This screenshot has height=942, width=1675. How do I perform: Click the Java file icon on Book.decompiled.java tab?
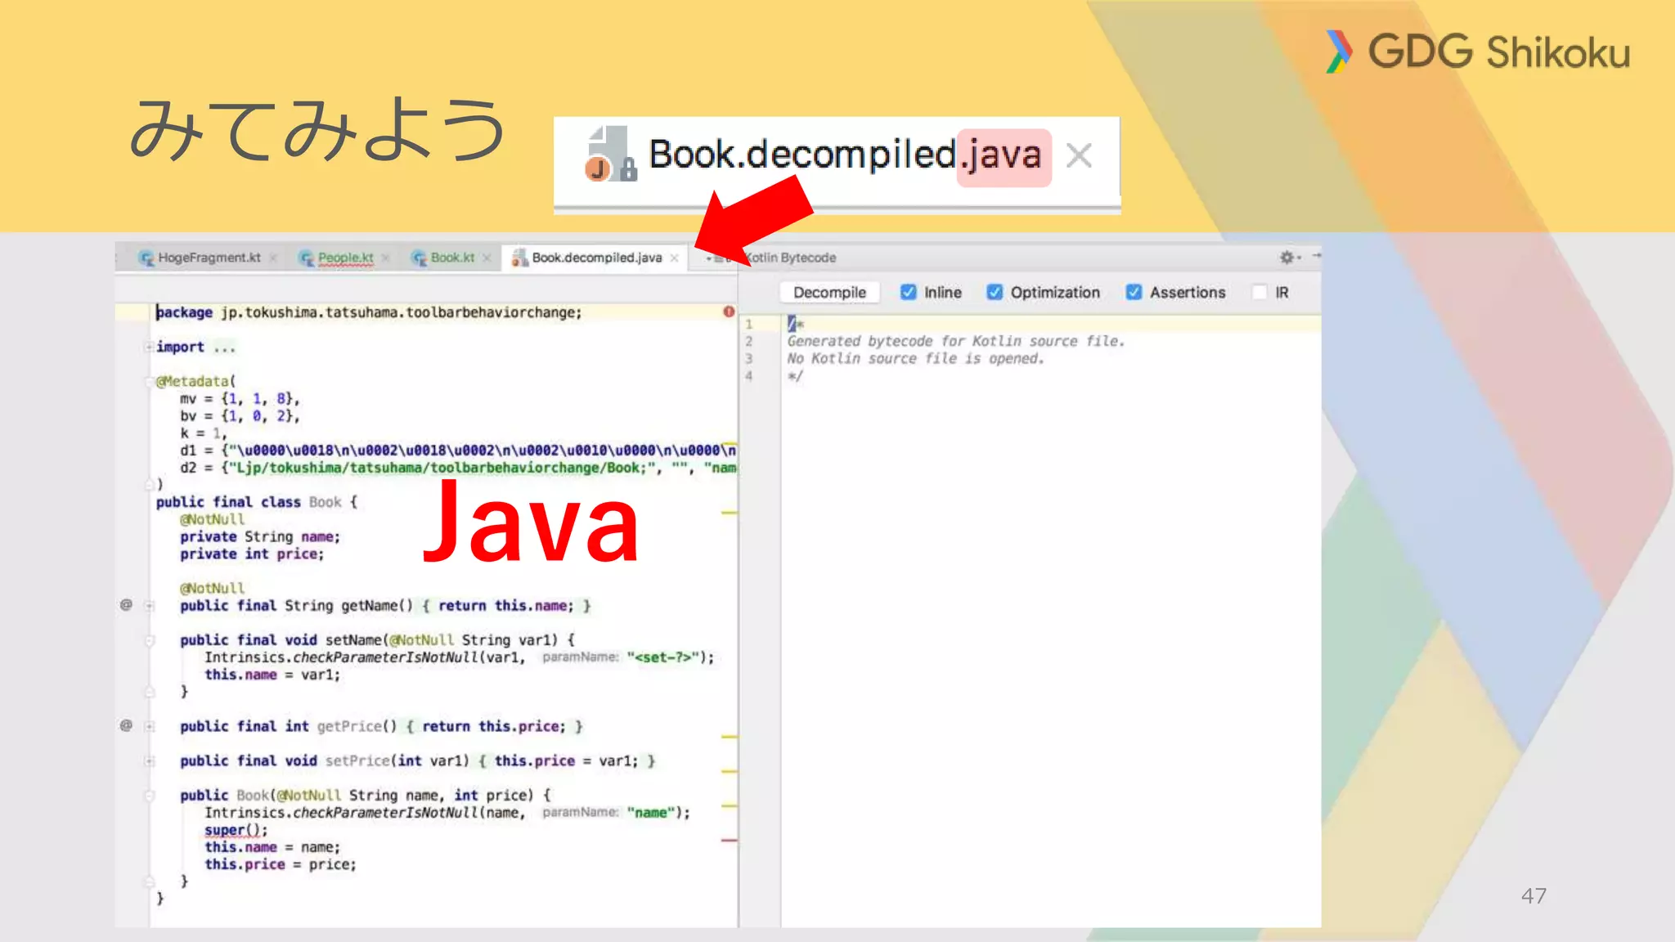point(519,258)
